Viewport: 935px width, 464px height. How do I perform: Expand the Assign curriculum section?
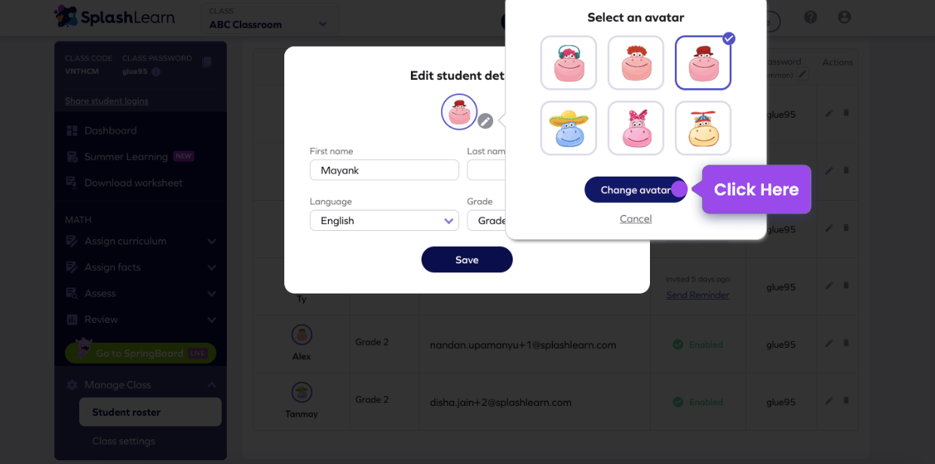coord(139,241)
